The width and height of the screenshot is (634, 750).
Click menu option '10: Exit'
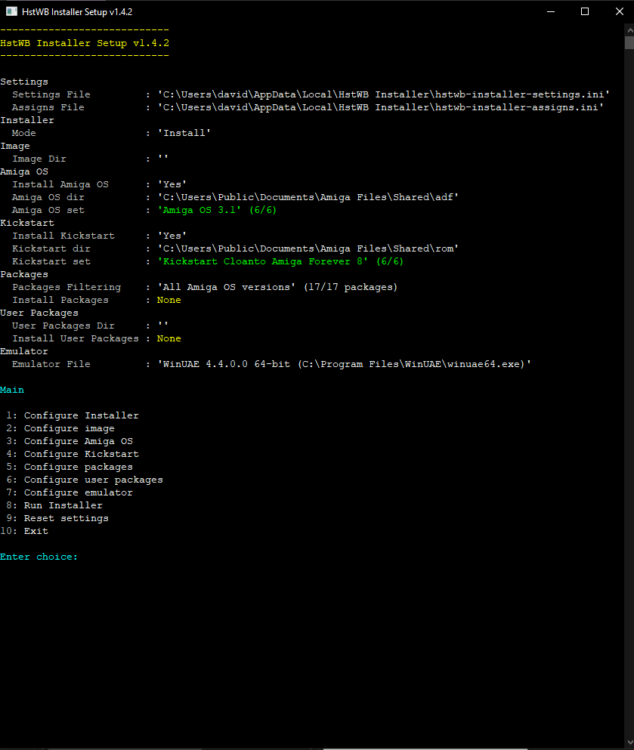click(x=24, y=532)
